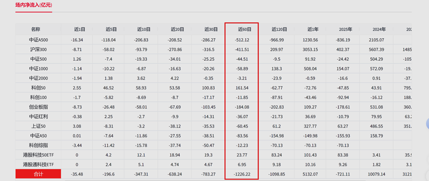Select the 沪深300 row name
The image size is (429, 181).
(x=38, y=49)
